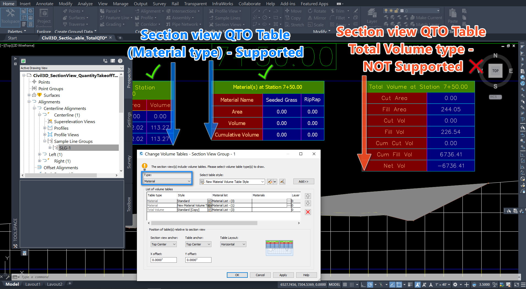
Task: Open the Settings tab of Toolspace
Action: coord(129,120)
